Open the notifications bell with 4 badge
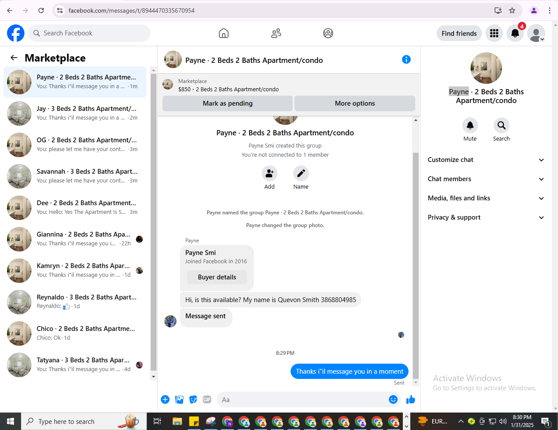The height and width of the screenshot is (430, 558). point(515,33)
